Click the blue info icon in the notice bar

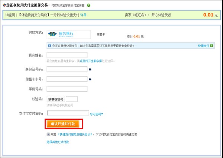[49, 45]
